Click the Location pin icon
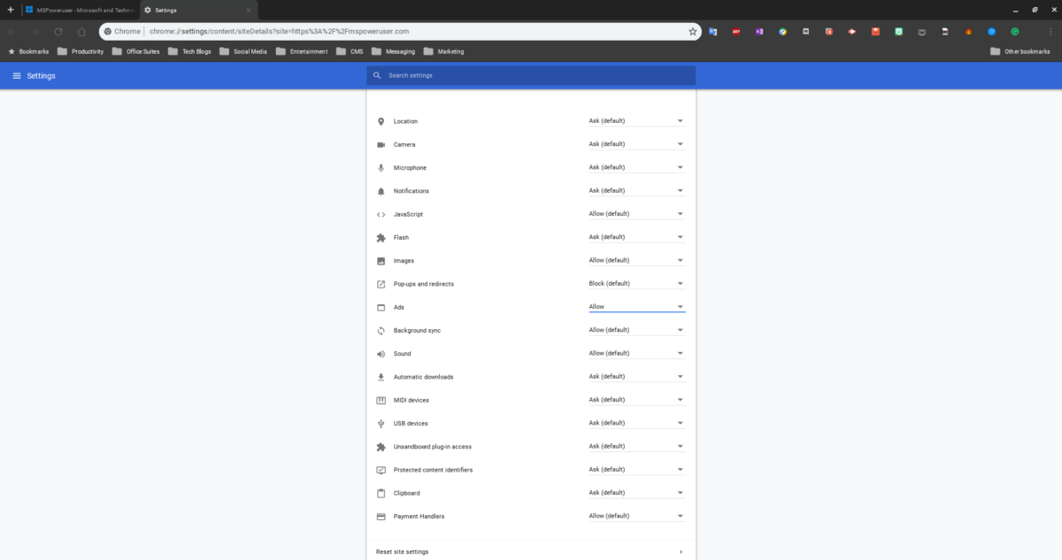 pos(381,120)
